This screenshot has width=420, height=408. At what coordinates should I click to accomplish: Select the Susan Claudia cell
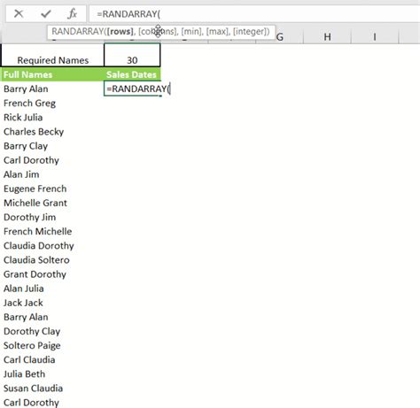(52, 389)
